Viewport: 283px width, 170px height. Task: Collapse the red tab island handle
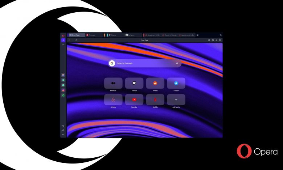click(x=144, y=35)
